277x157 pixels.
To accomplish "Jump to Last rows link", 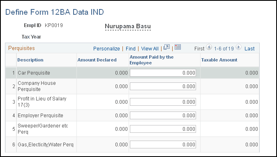I will 249,49.
